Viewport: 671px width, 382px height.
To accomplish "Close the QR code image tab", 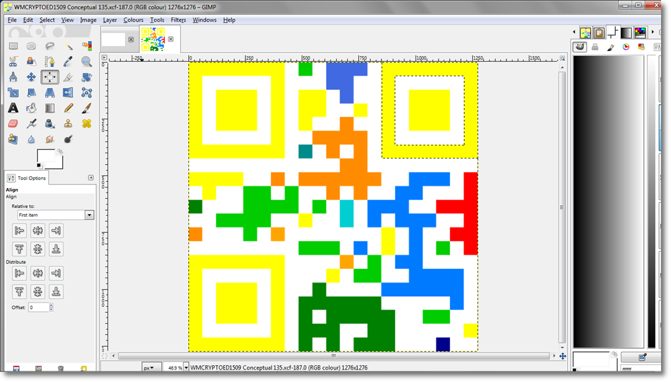I will [171, 39].
